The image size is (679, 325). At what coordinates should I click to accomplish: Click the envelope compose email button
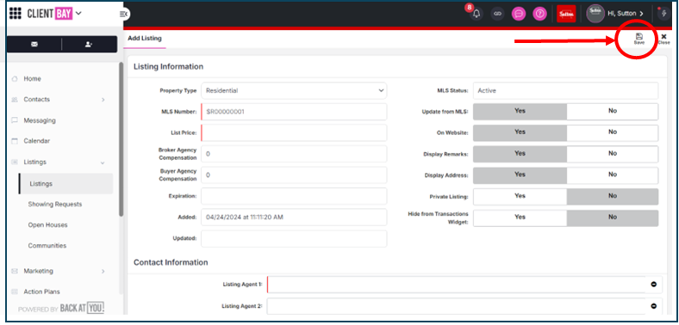point(34,44)
